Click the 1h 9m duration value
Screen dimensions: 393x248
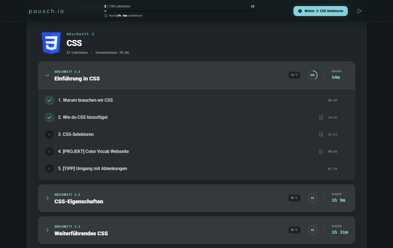[x=338, y=200]
